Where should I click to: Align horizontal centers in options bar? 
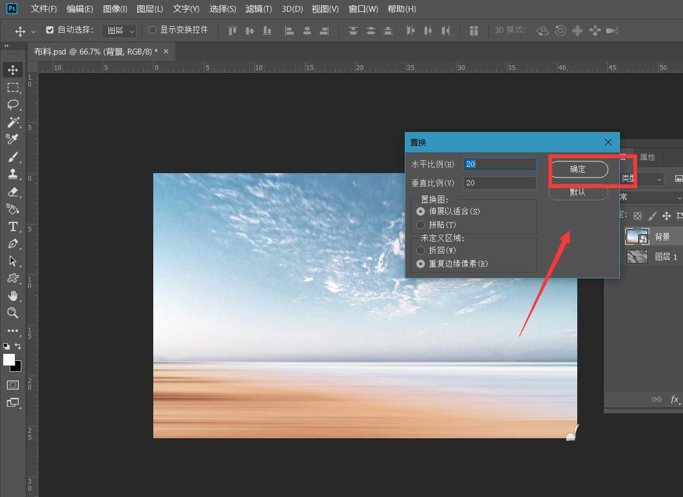[307, 30]
